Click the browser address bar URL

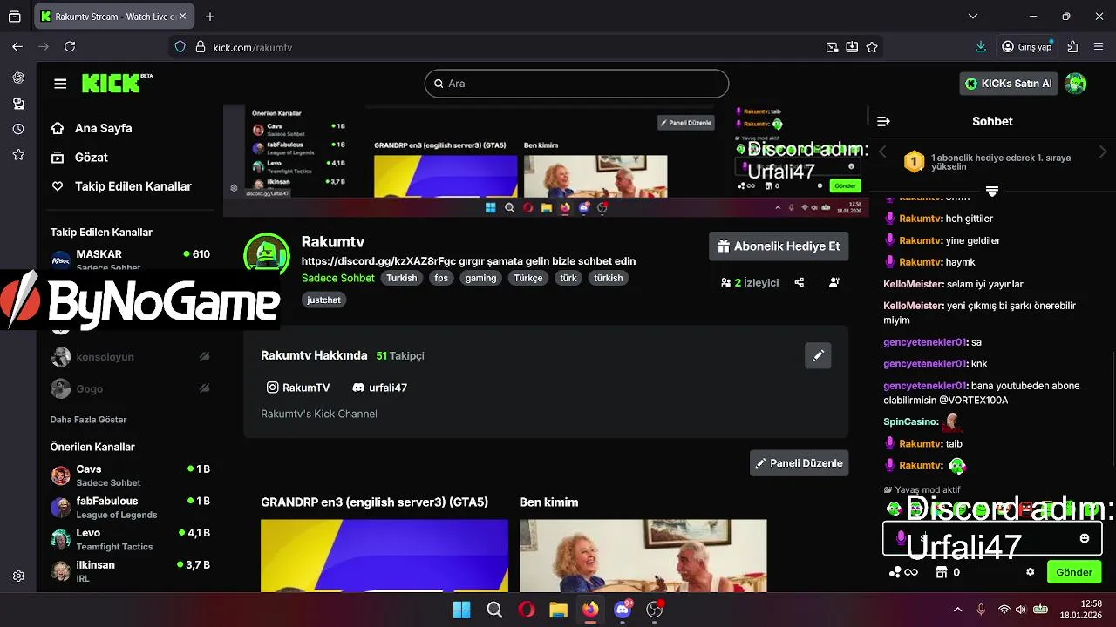[253, 47]
